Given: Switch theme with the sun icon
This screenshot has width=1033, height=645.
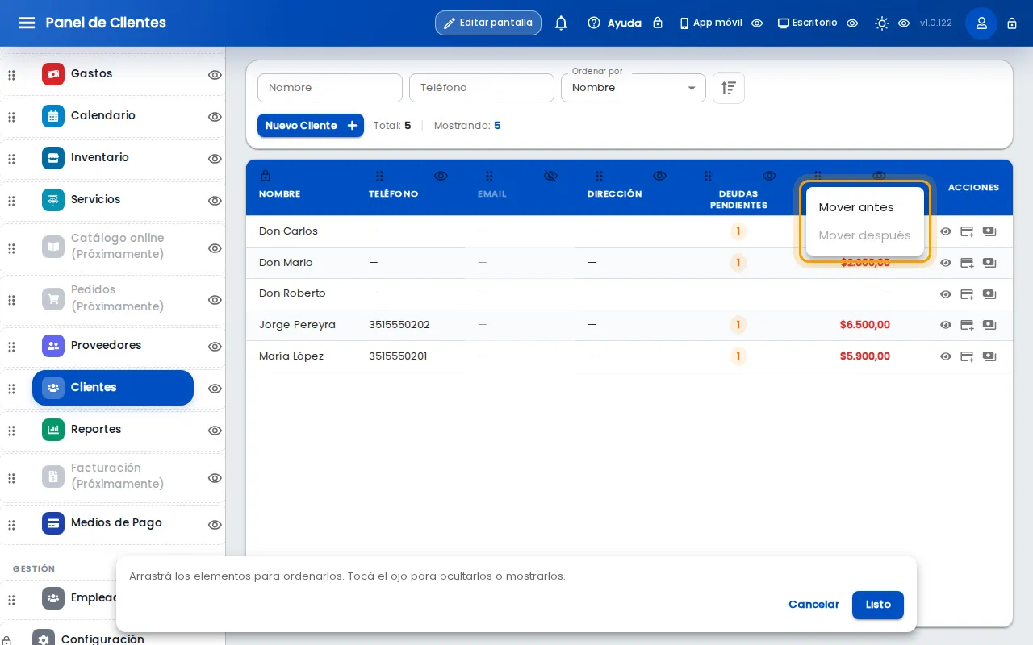Looking at the screenshot, I should 882,23.
